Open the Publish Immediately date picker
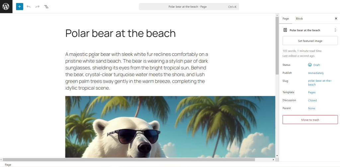This screenshot has height=167, width=340. click(x=316, y=73)
